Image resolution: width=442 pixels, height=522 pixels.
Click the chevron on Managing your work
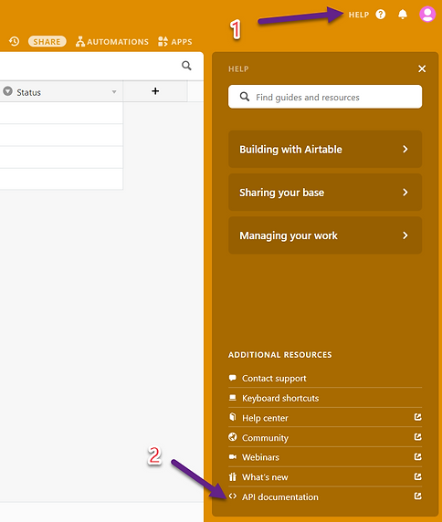point(405,235)
